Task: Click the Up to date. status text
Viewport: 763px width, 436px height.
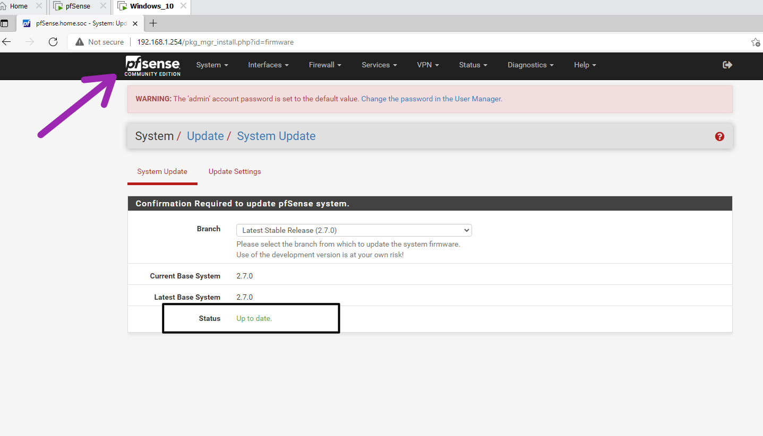Action: pos(254,318)
